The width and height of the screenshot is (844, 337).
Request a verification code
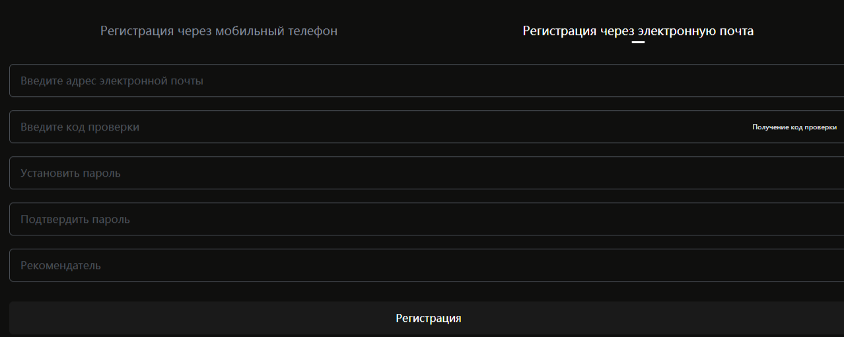(794, 127)
